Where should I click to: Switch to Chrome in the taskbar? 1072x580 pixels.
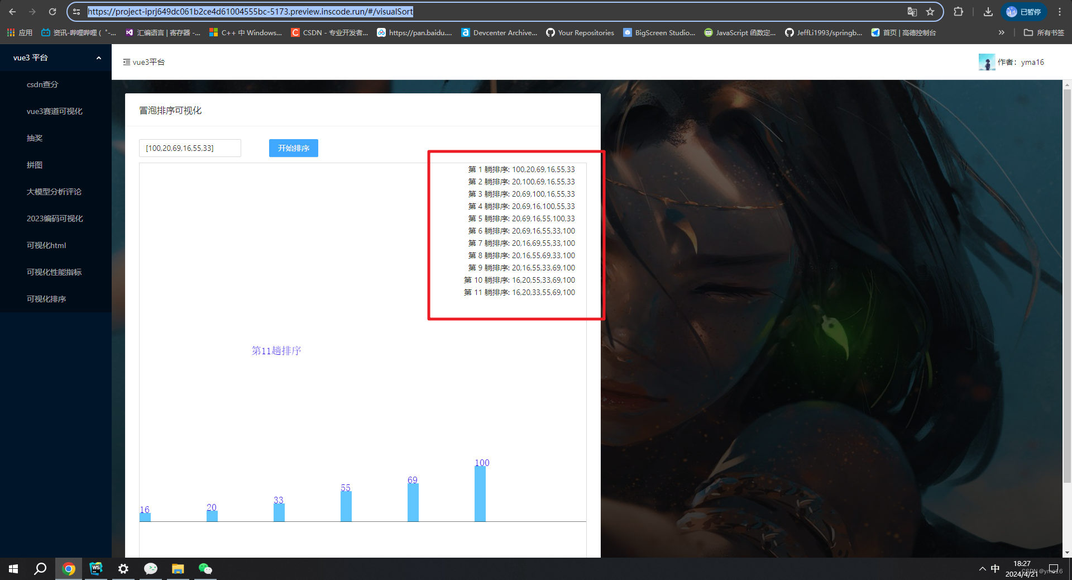[69, 569]
